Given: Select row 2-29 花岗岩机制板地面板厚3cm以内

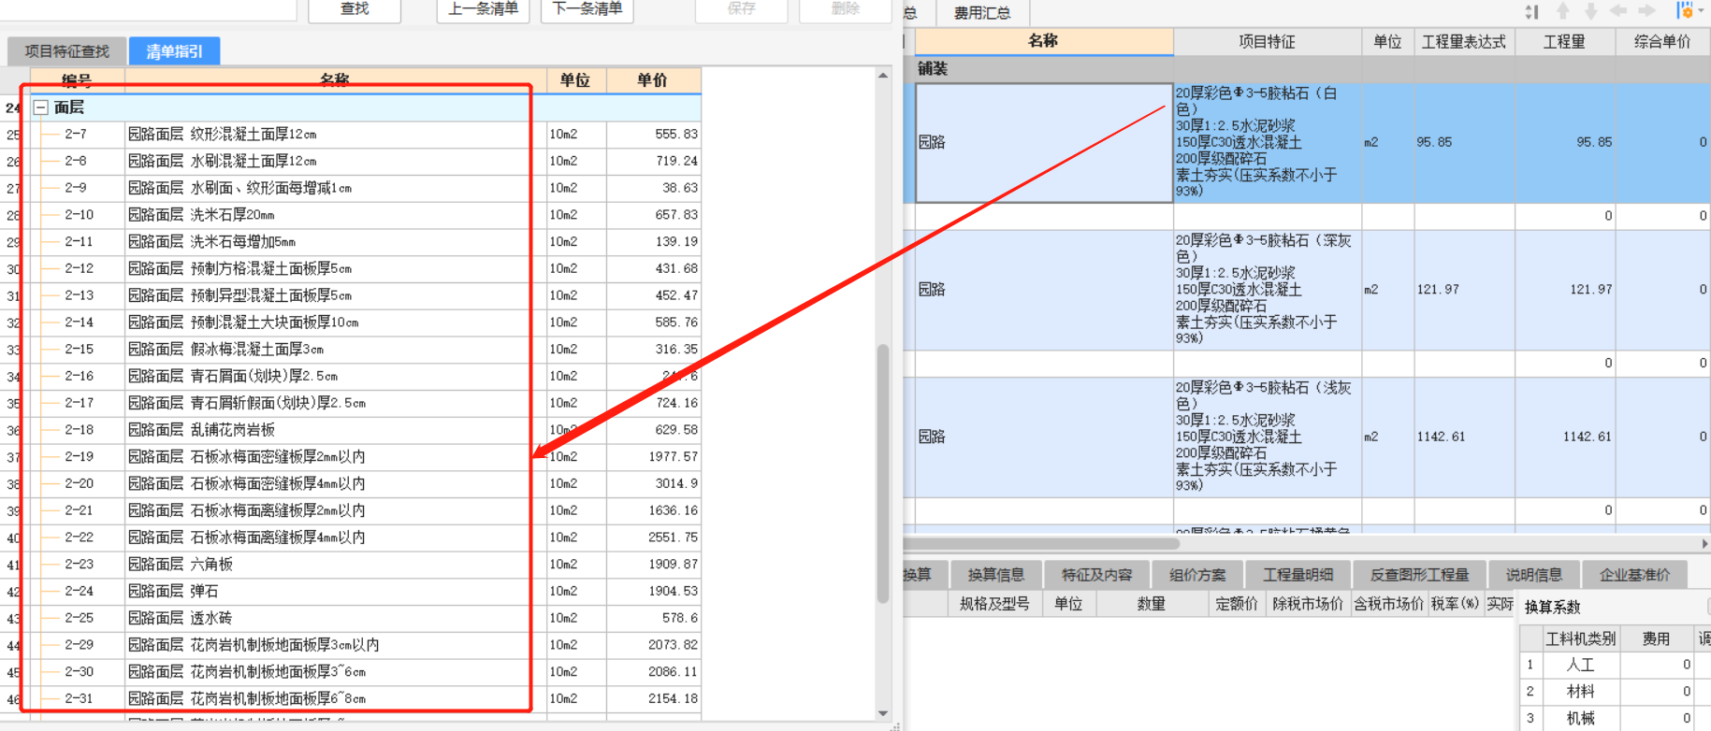Looking at the screenshot, I should [366, 645].
